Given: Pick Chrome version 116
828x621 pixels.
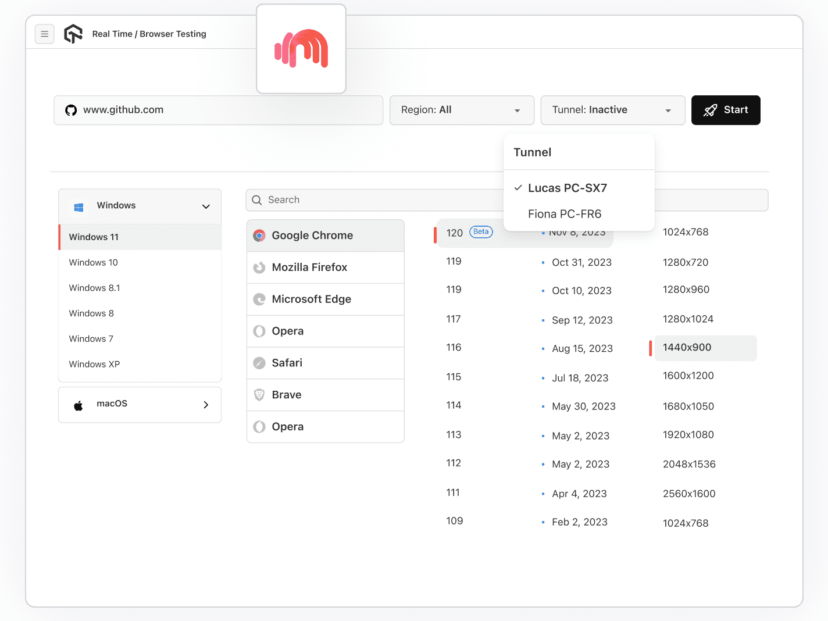Looking at the screenshot, I should coord(454,348).
